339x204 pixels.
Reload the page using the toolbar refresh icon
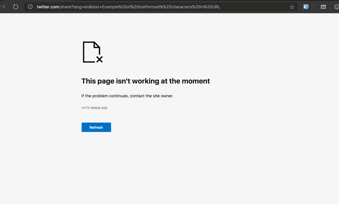pos(16,7)
